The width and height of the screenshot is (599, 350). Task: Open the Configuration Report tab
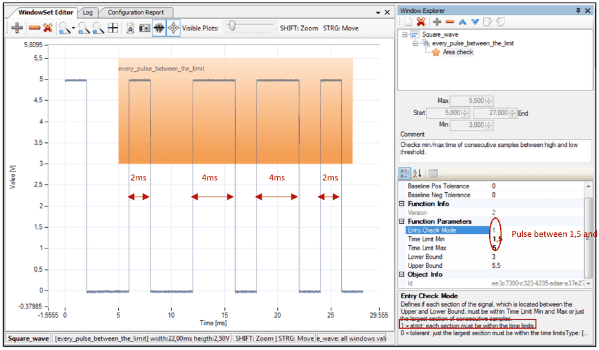point(136,12)
